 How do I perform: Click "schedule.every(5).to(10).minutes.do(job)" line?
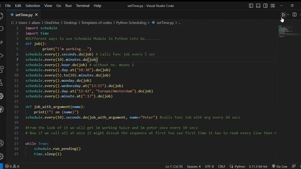tap(68, 75)
